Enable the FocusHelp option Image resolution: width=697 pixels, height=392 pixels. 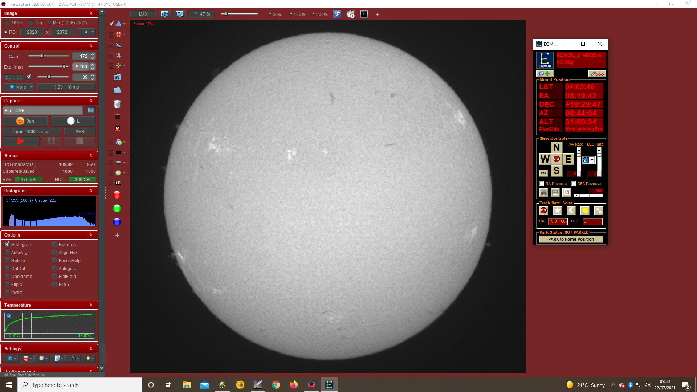54,261
